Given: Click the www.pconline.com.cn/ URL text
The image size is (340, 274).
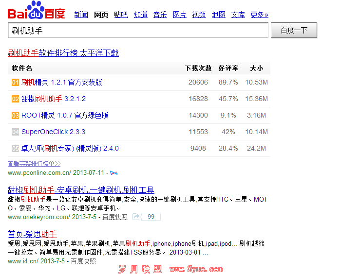Looking at the screenshot, I should (39, 173).
